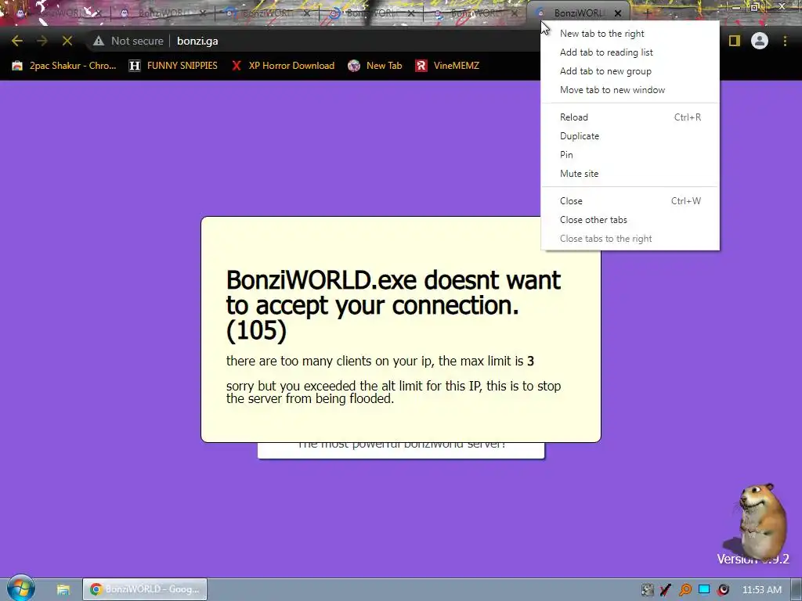Select Mute site in the menu

630,174
